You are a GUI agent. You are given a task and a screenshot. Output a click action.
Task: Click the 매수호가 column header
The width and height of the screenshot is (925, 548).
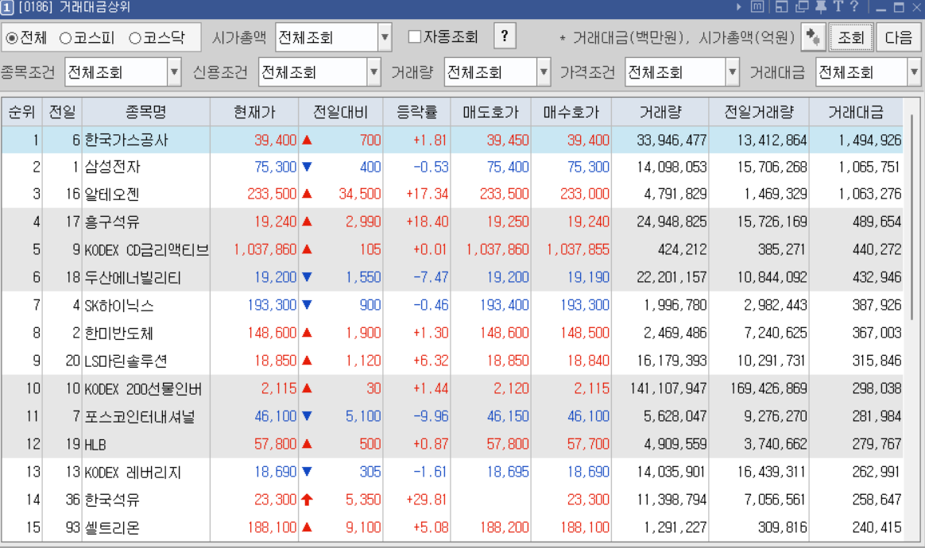(571, 112)
